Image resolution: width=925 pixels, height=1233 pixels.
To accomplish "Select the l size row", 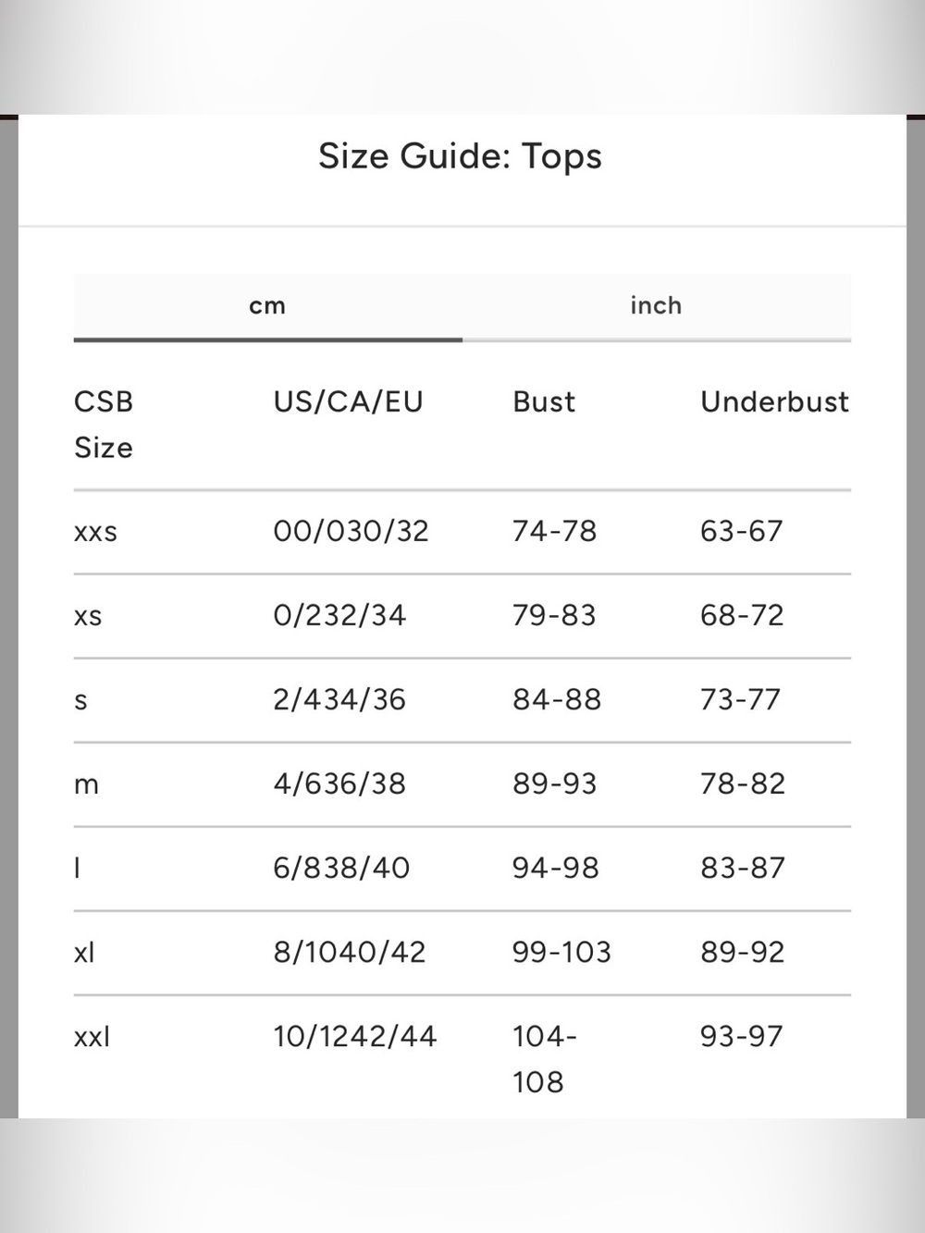I will 462,869.
